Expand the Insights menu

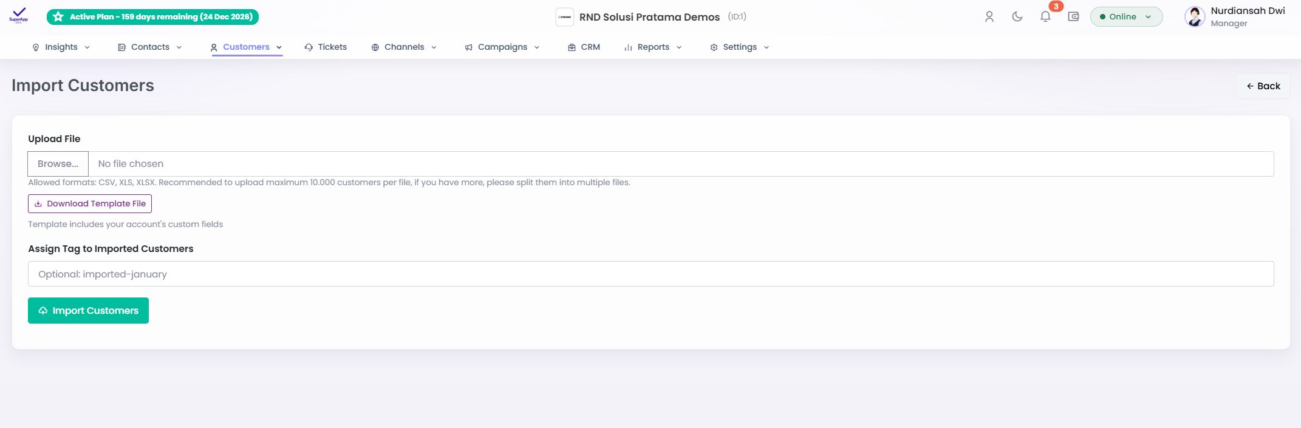tap(61, 47)
